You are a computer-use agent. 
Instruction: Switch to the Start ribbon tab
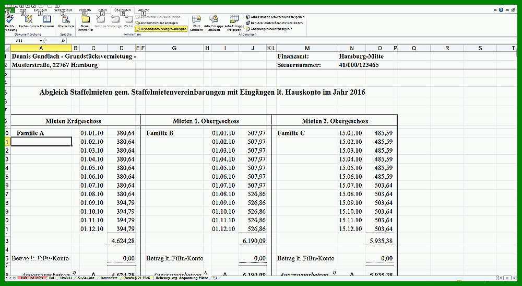(23, 10)
